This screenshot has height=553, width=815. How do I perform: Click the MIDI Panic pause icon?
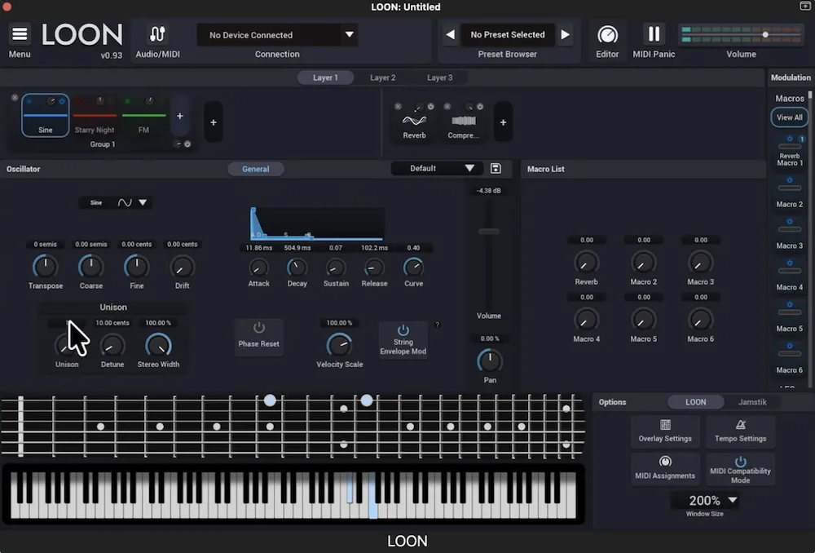coord(654,34)
